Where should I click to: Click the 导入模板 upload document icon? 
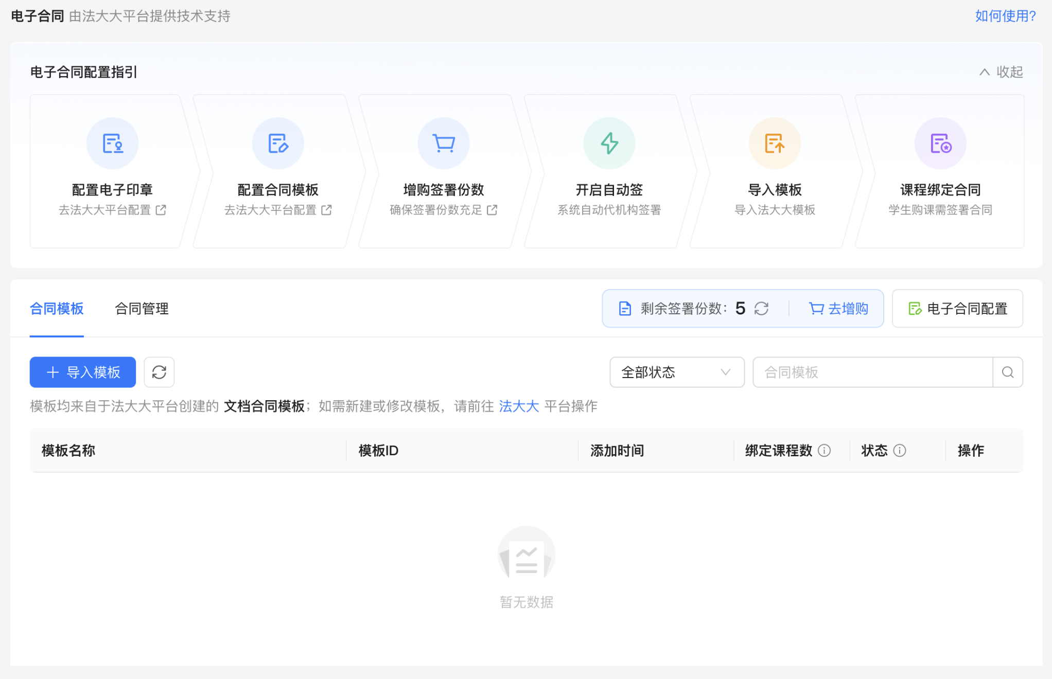click(775, 144)
